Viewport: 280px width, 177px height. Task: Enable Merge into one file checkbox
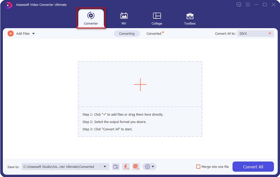[198, 167]
